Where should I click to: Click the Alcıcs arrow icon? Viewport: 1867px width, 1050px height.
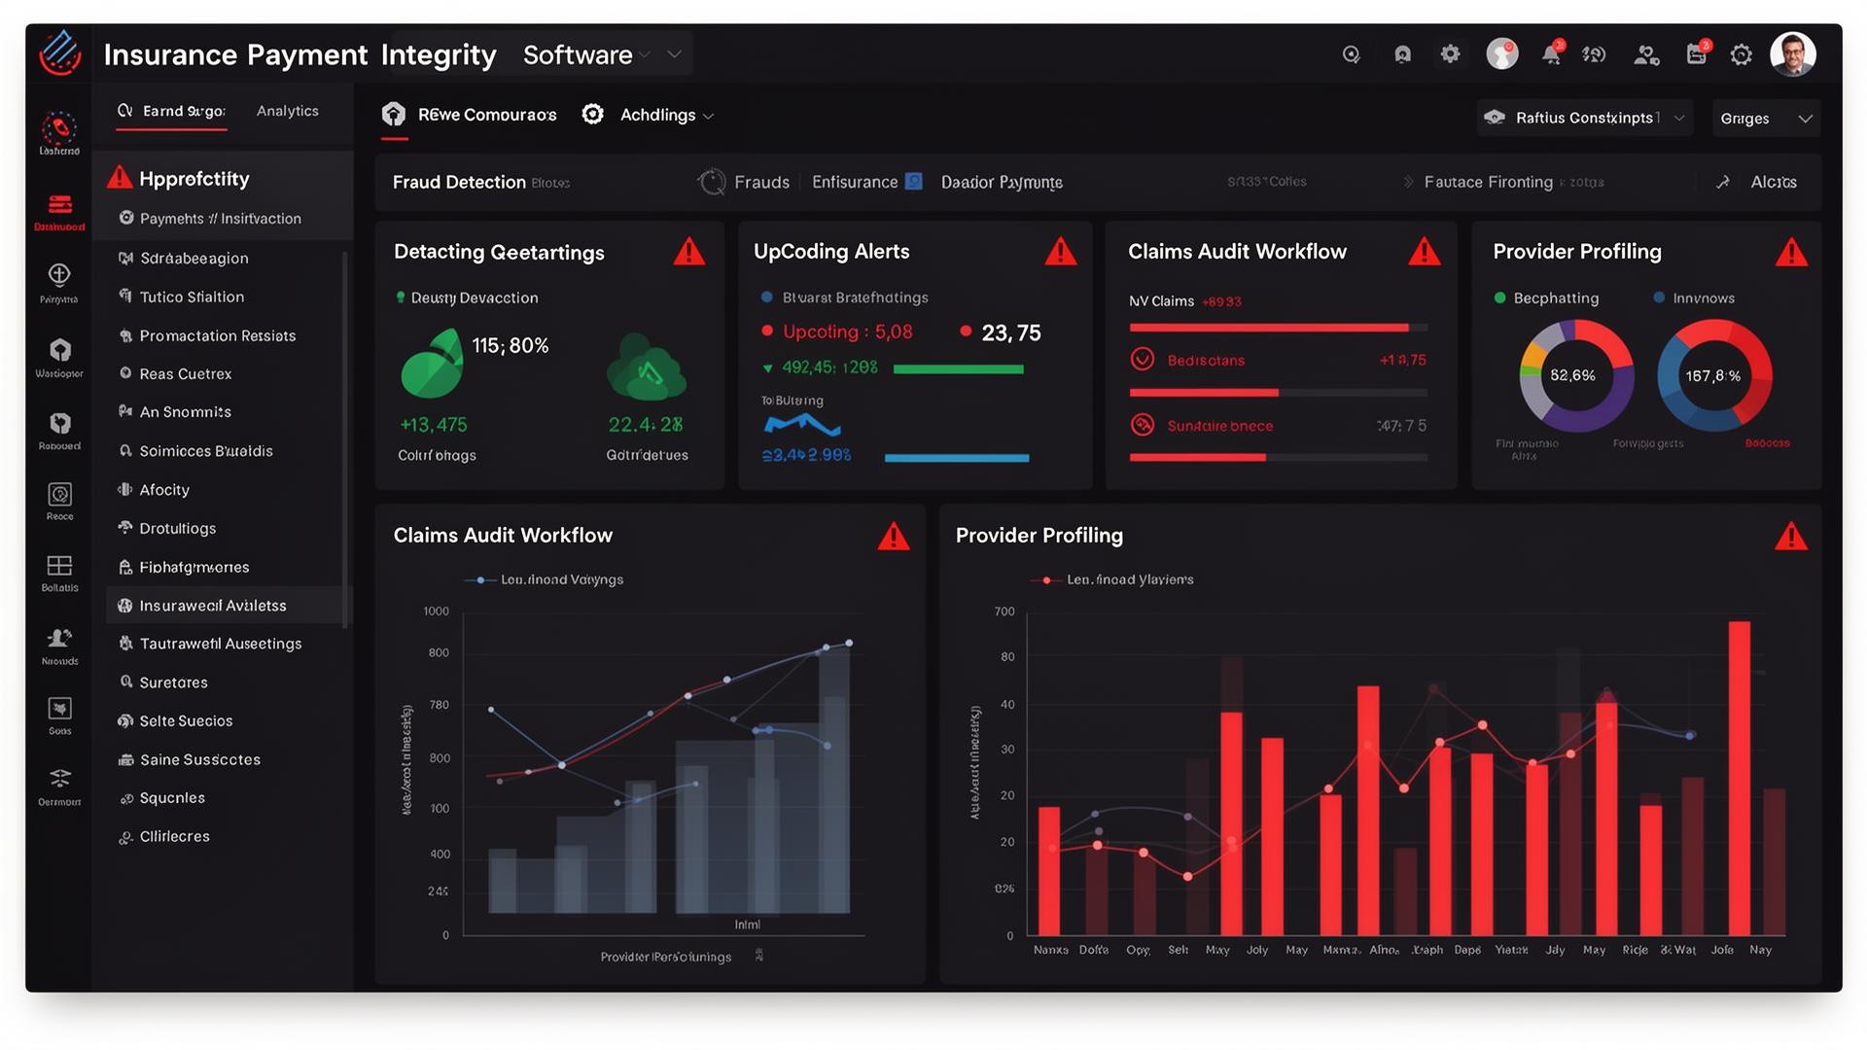pos(1723,182)
